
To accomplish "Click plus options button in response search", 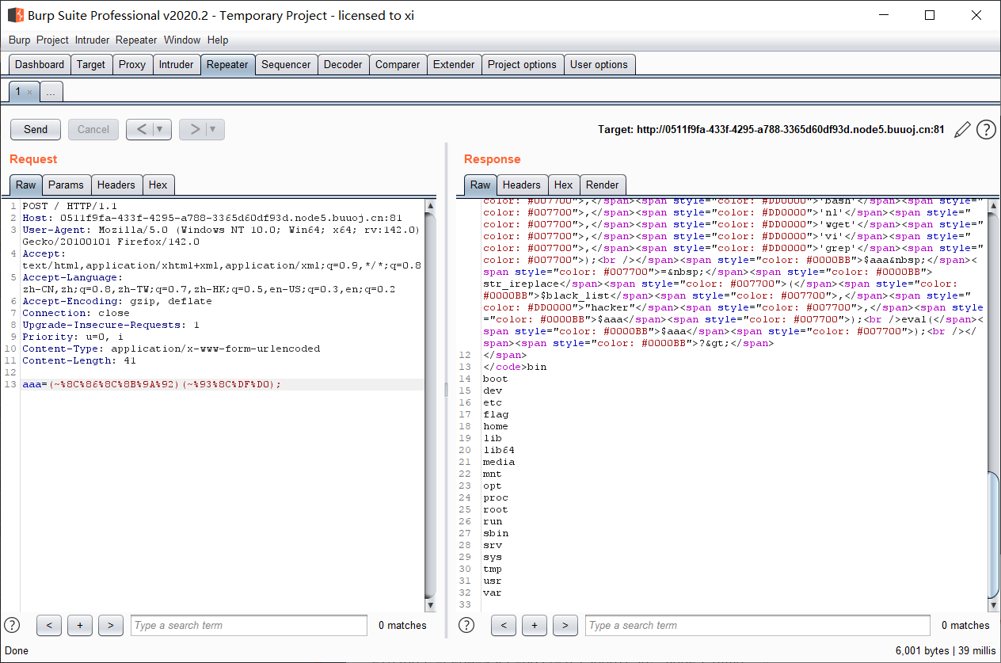I will tap(535, 625).
